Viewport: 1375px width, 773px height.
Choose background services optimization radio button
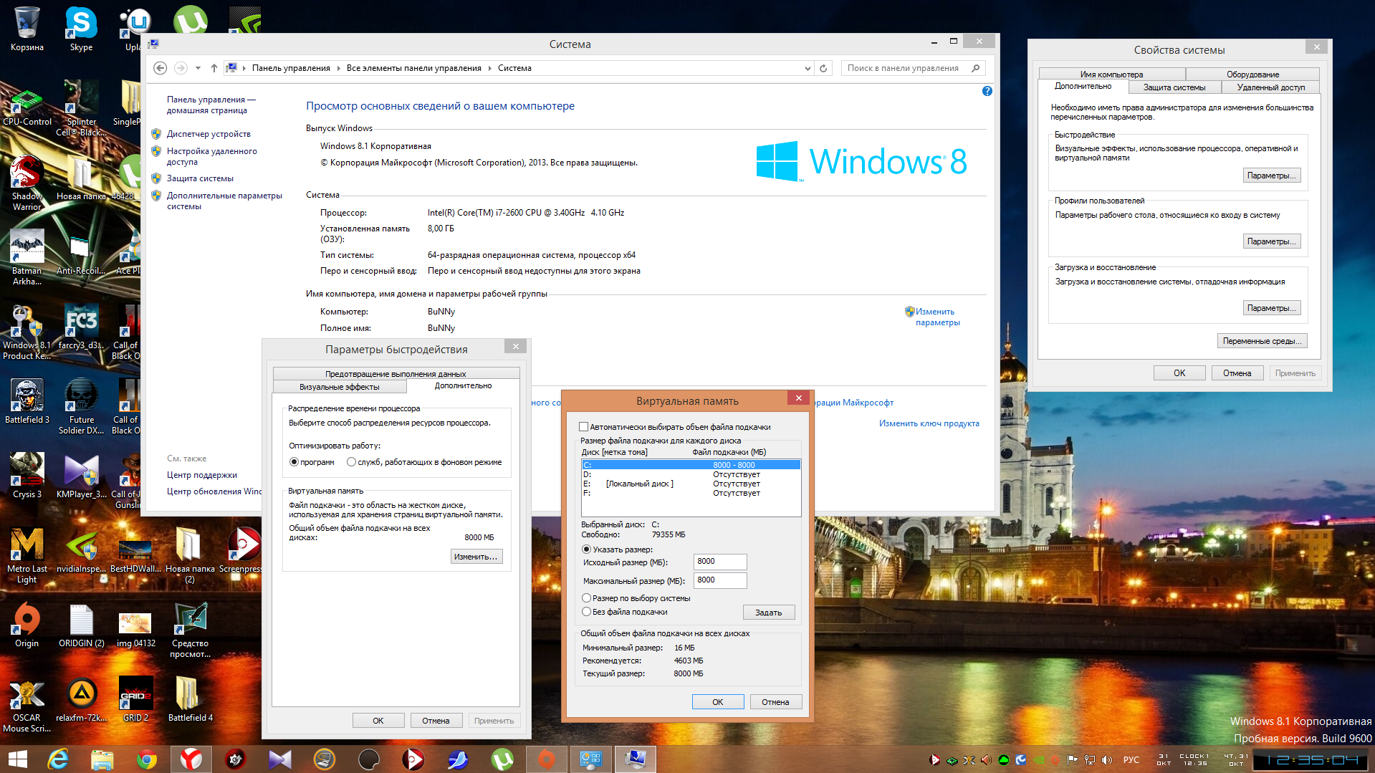click(x=351, y=462)
